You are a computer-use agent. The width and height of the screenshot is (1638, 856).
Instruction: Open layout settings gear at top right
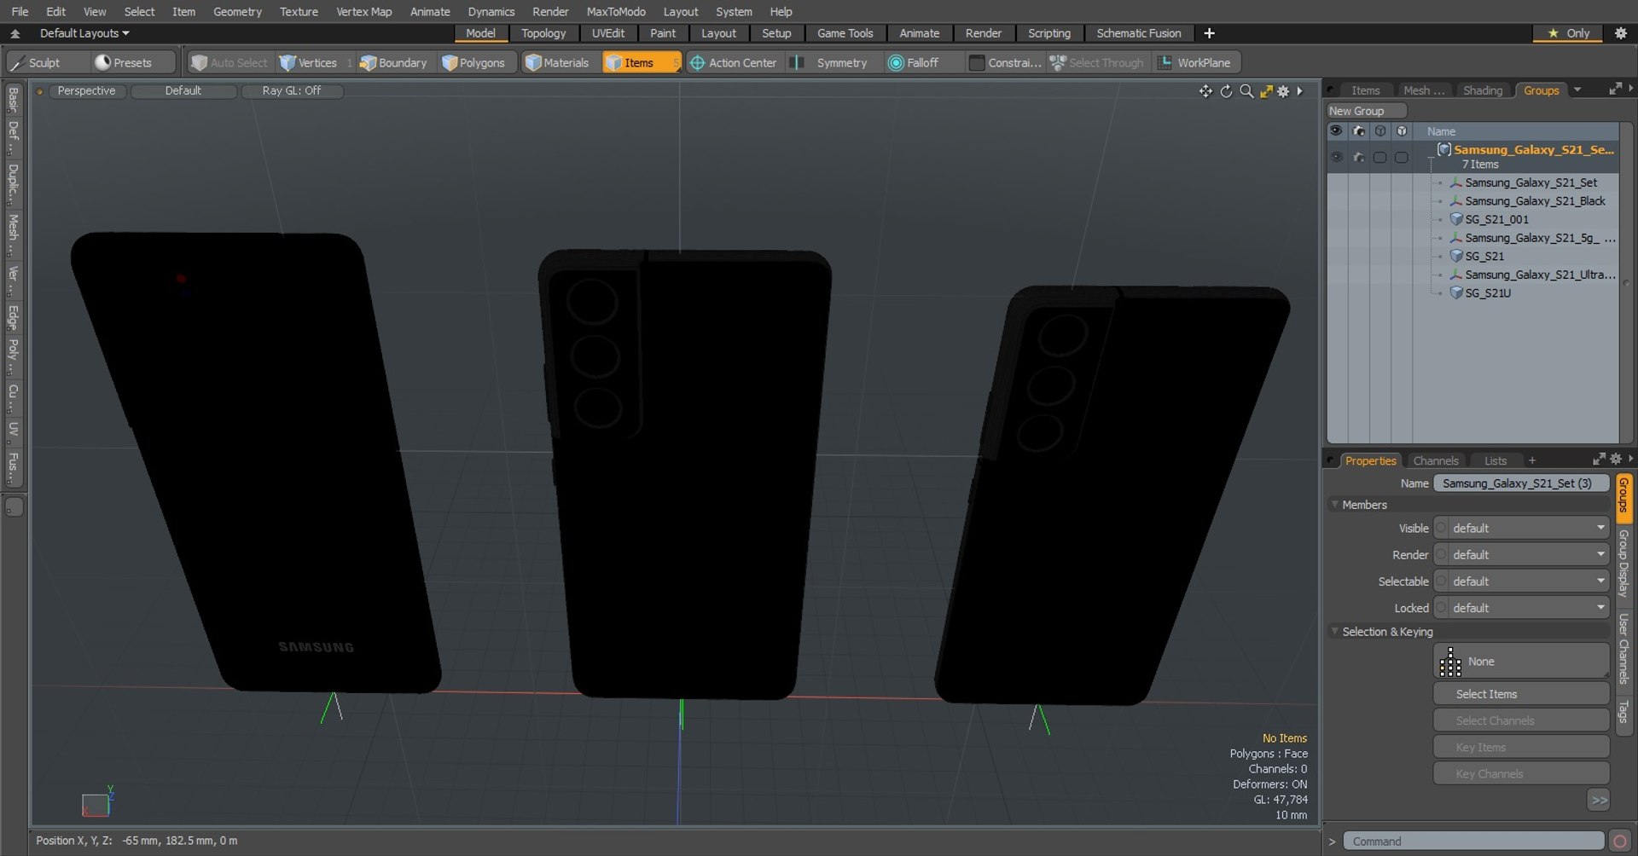point(1621,33)
